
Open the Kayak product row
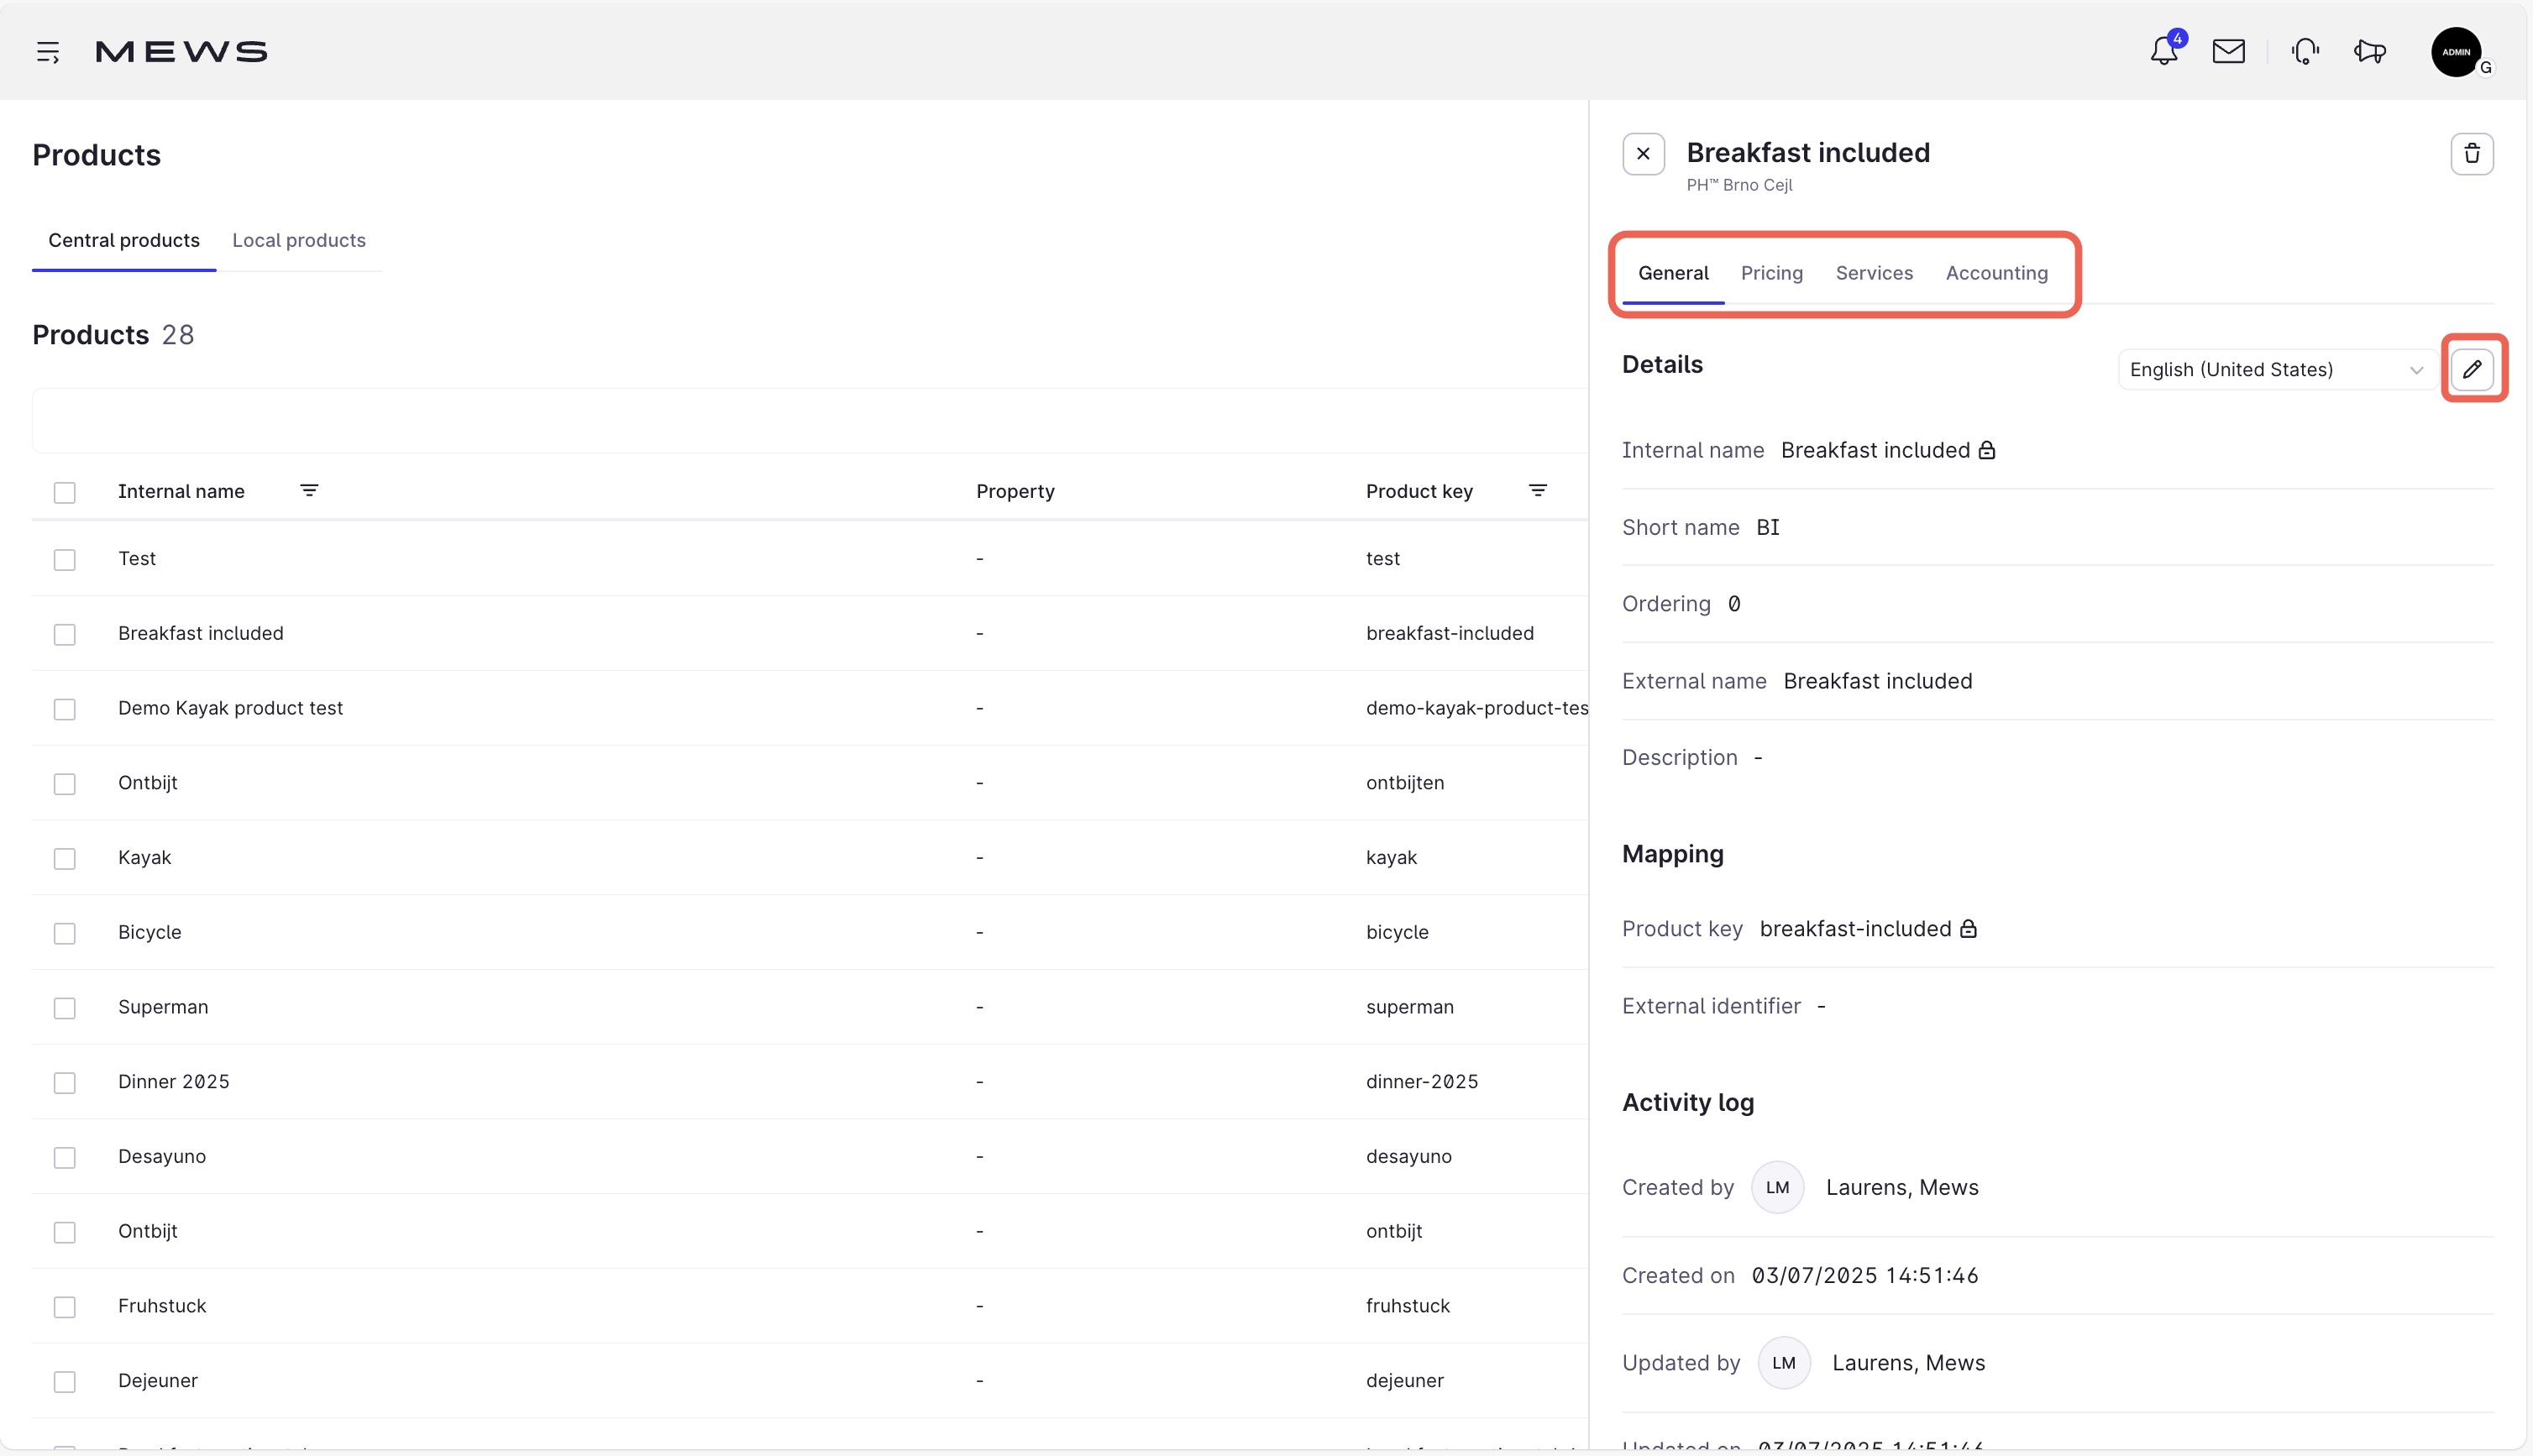coord(810,857)
